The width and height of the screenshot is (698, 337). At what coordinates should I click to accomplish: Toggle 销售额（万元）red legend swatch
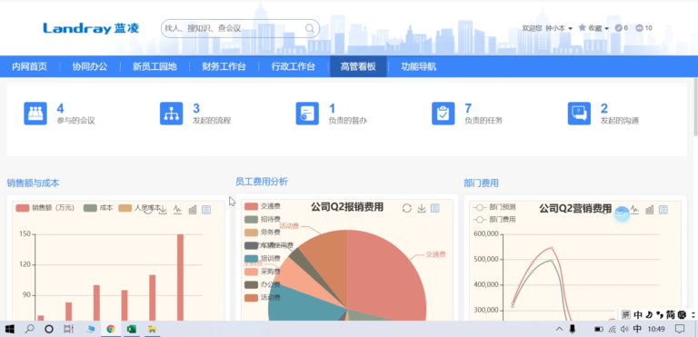(x=22, y=208)
